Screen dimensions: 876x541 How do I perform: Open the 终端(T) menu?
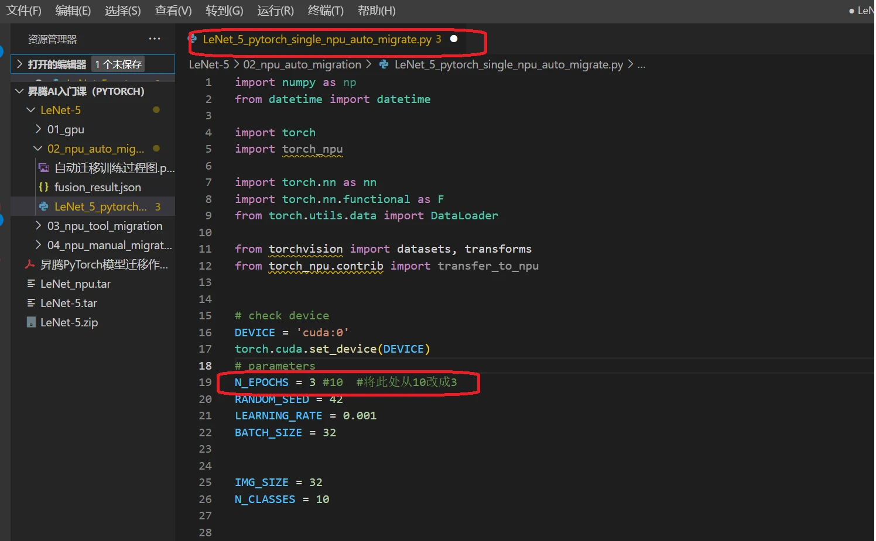(326, 11)
